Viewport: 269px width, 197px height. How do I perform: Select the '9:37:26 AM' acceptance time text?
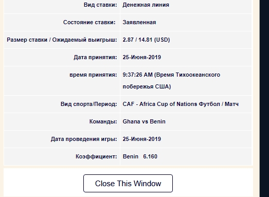pos(138,75)
